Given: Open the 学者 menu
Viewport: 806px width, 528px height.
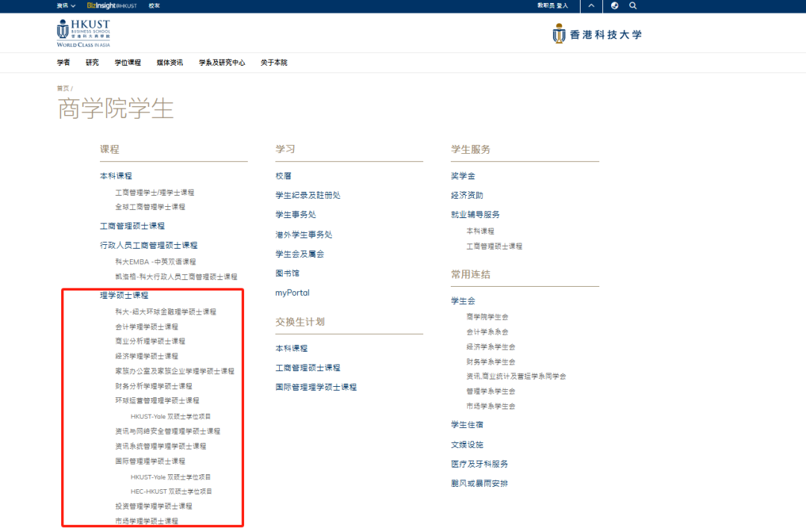Looking at the screenshot, I should 63,62.
